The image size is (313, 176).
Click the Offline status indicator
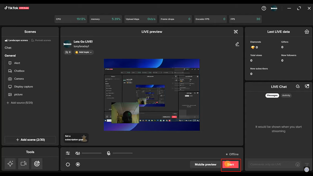point(232,154)
